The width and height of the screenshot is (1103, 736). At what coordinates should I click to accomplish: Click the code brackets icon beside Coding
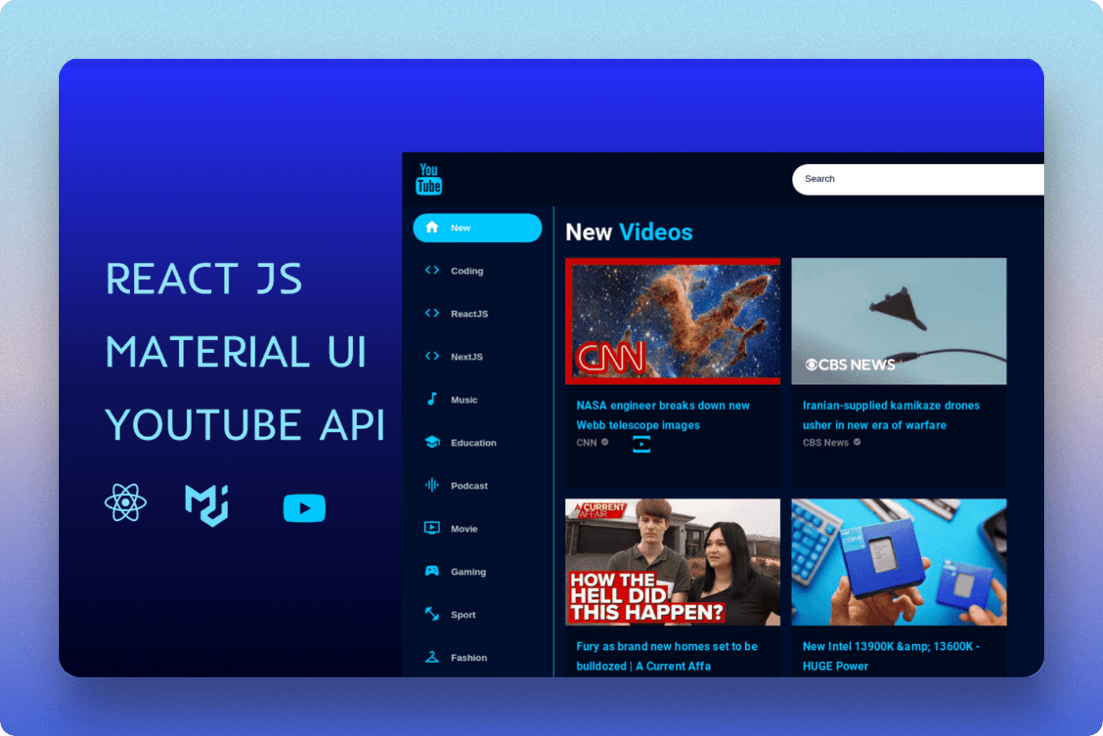tap(432, 270)
